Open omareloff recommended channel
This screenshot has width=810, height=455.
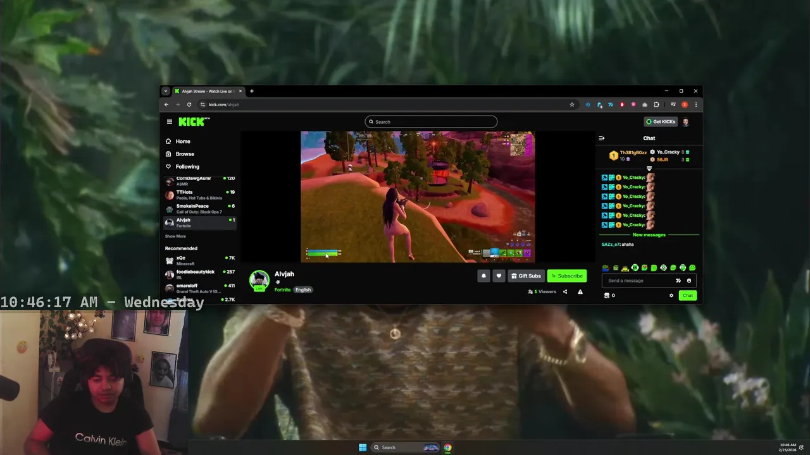tap(200, 288)
